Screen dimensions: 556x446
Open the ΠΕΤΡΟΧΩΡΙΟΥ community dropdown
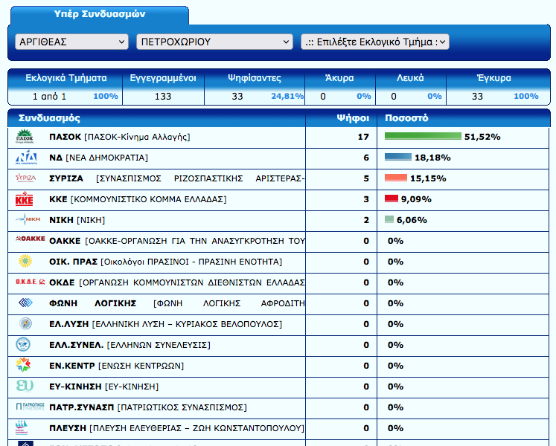tap(214, 42)
